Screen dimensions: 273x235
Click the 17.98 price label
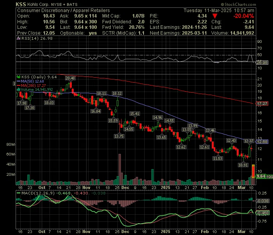coord(22,103)
